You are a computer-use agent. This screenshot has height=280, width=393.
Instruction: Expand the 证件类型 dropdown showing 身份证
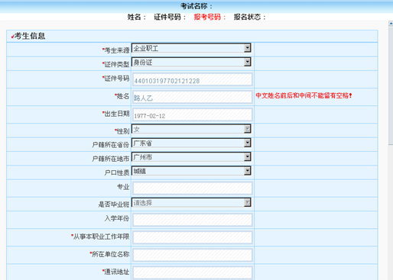[x=191, y=62]
